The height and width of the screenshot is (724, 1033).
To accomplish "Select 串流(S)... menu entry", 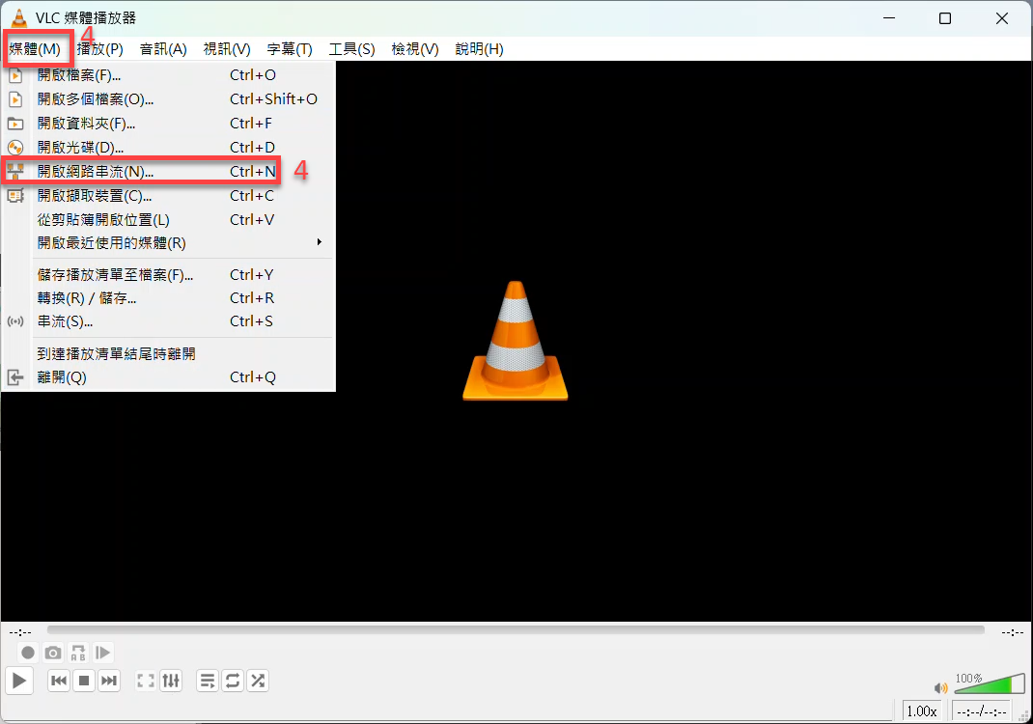I will 169,321.
